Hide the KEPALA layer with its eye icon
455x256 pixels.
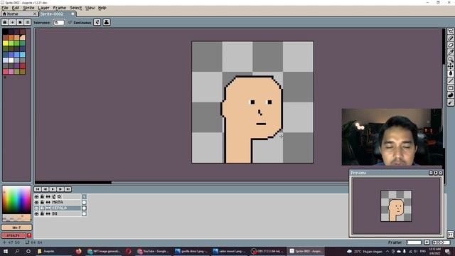pos(36,208)
